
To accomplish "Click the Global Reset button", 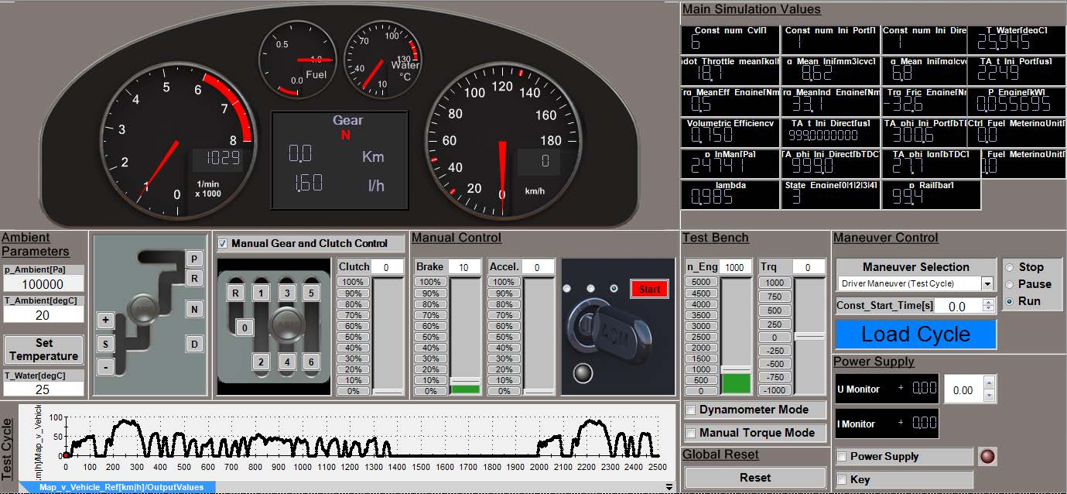I will (x=754, y=478).
